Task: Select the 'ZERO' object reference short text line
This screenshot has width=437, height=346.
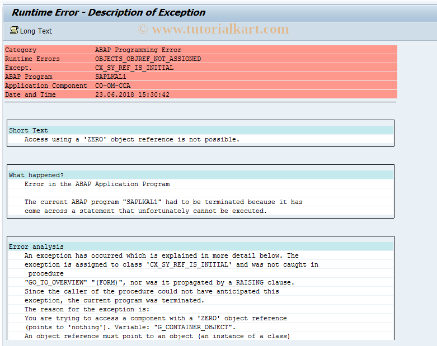Action: point(132,139)
